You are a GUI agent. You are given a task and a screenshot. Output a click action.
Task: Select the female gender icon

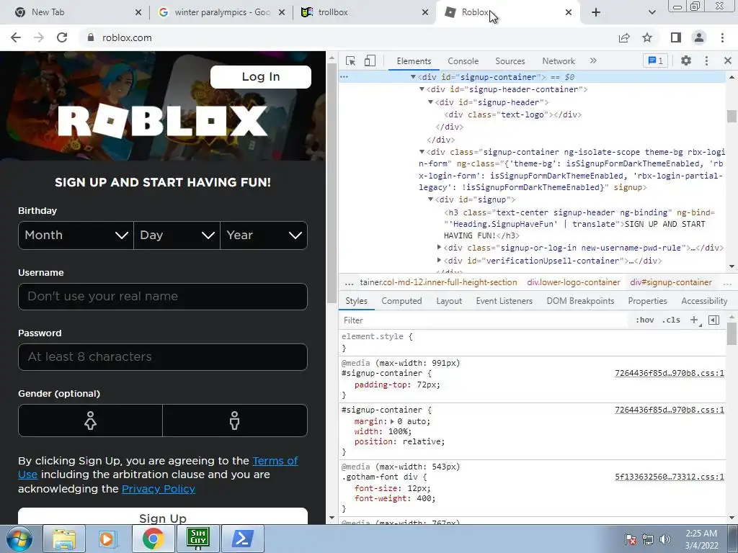tap(90, 421)
